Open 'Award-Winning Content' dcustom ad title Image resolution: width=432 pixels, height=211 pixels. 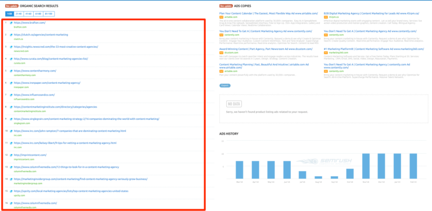click(x=266, y=49)
